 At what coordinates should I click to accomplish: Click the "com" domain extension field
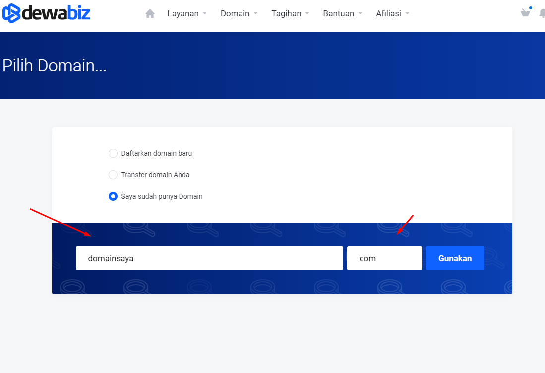pos(384,258)
